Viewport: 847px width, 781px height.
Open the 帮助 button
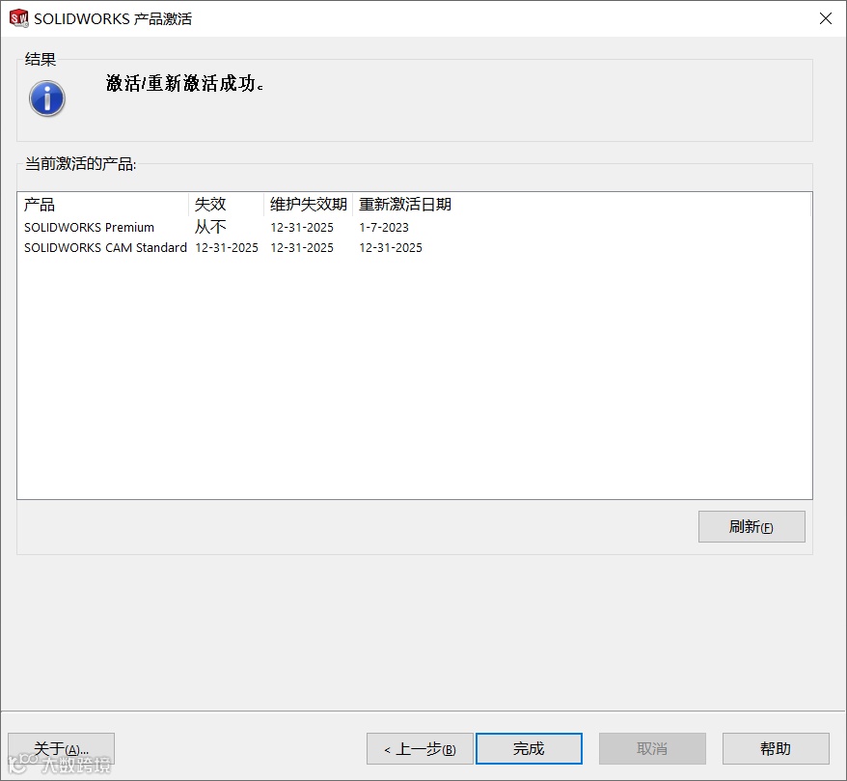coord(776,748)
